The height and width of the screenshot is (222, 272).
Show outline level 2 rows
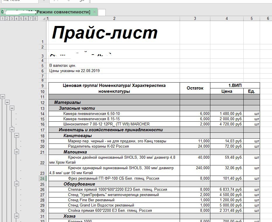point(7,19)
